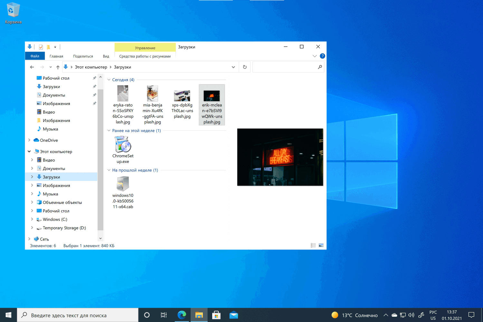Screen dimensions: 483x322
Task: Open the Файл menu tab
Action: click(x=35, y=56)
